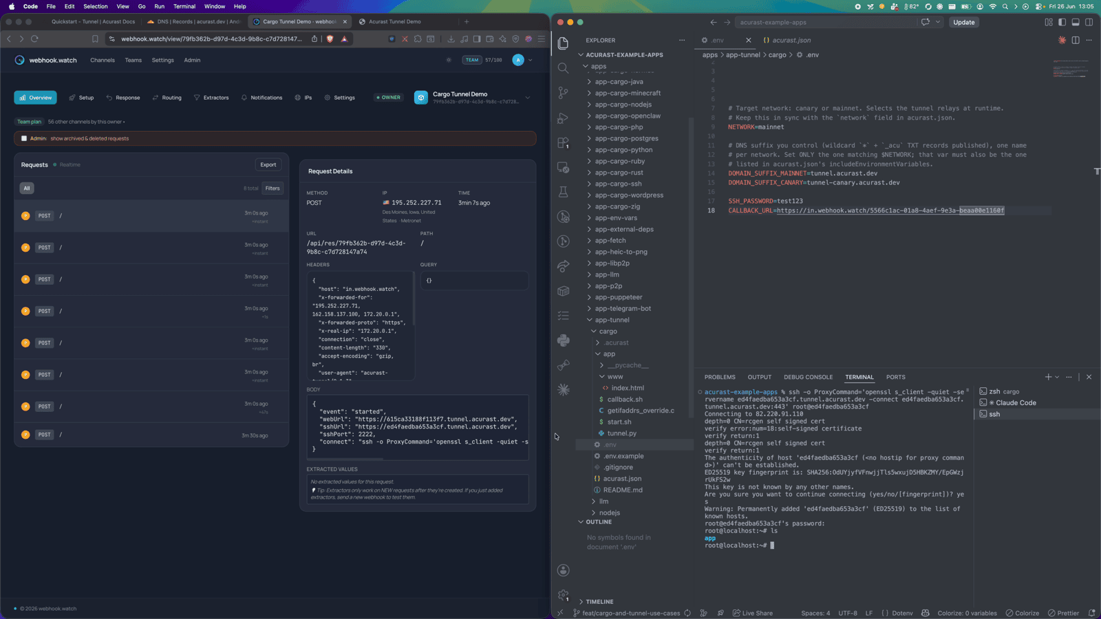Collapse the app-tunnel folder
Viewport: 1101px width, 619px height.
click(x=612, y=320)
